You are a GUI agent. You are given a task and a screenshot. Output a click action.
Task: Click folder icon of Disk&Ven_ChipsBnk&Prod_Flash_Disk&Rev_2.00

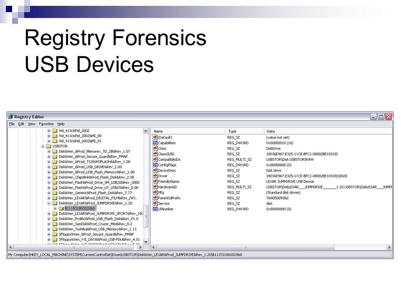55,177
